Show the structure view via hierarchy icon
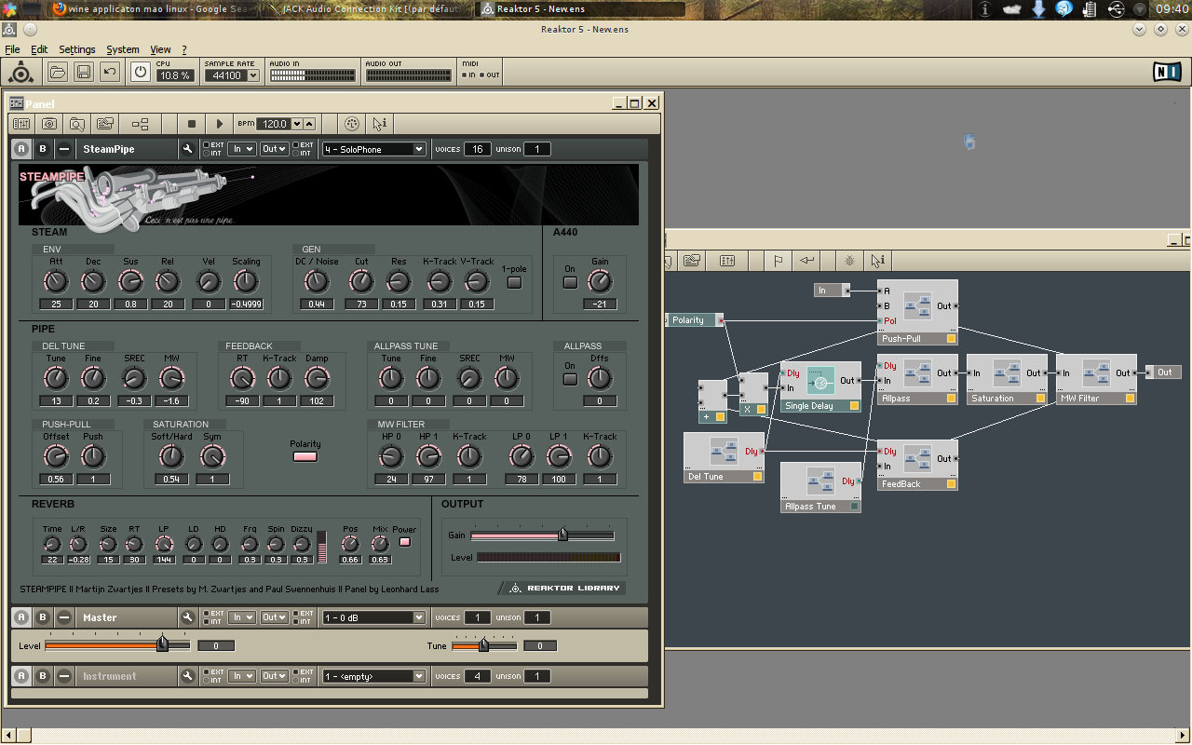1192x745 pixels. pyautogui.click(x=140, y=124)
